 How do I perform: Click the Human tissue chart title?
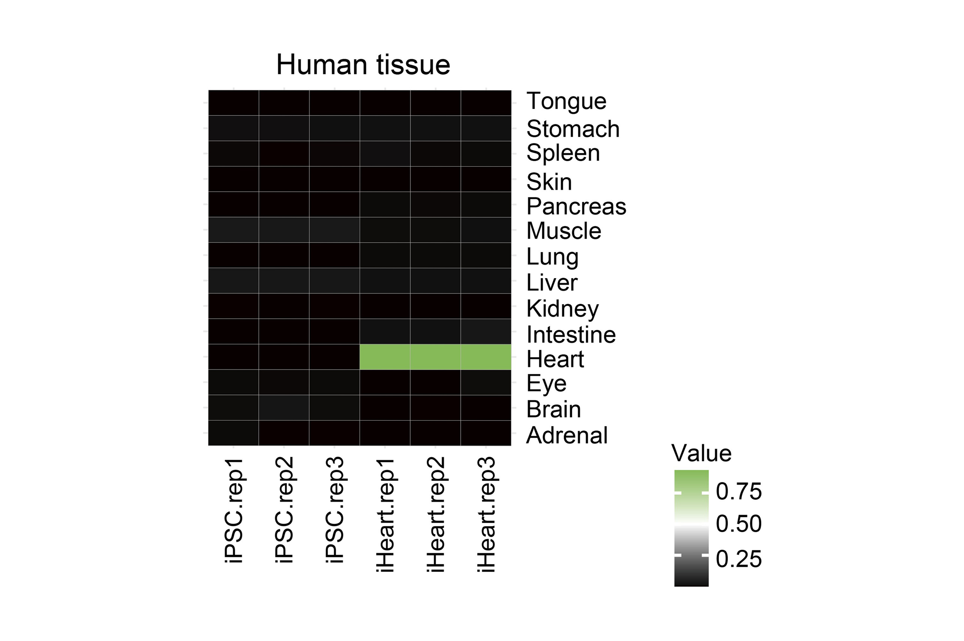[363, 65]
